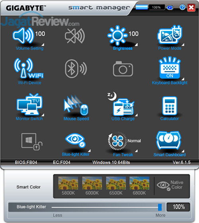Click the Less slider label
Image resolution: width=199 pixels, height=223 pixels.
click(57, 215)
